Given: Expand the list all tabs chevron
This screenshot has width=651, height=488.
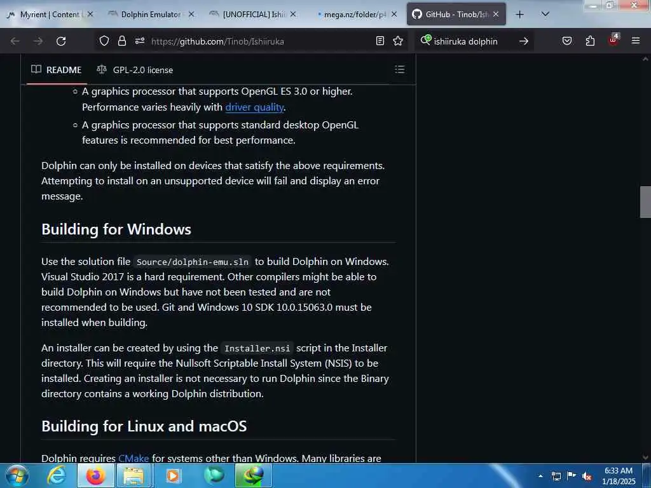Looking at the screenshot, I should point(545,14).
